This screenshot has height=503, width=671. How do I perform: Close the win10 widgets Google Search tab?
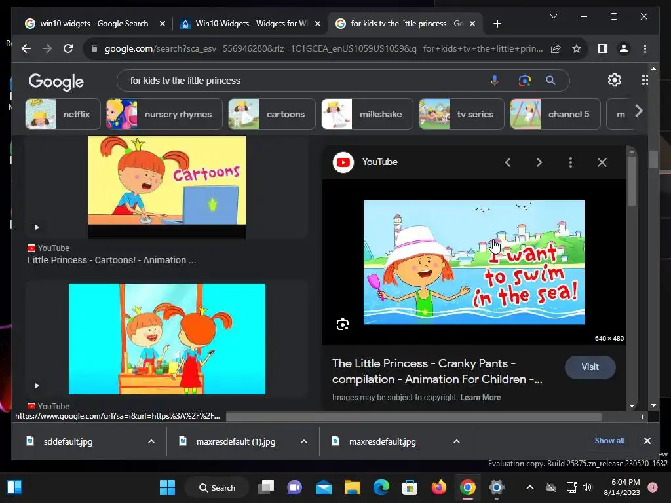[x=163, y=24]
